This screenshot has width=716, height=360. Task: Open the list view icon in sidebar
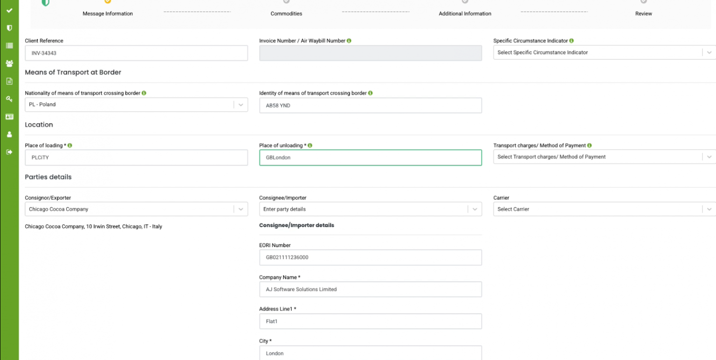9,45
